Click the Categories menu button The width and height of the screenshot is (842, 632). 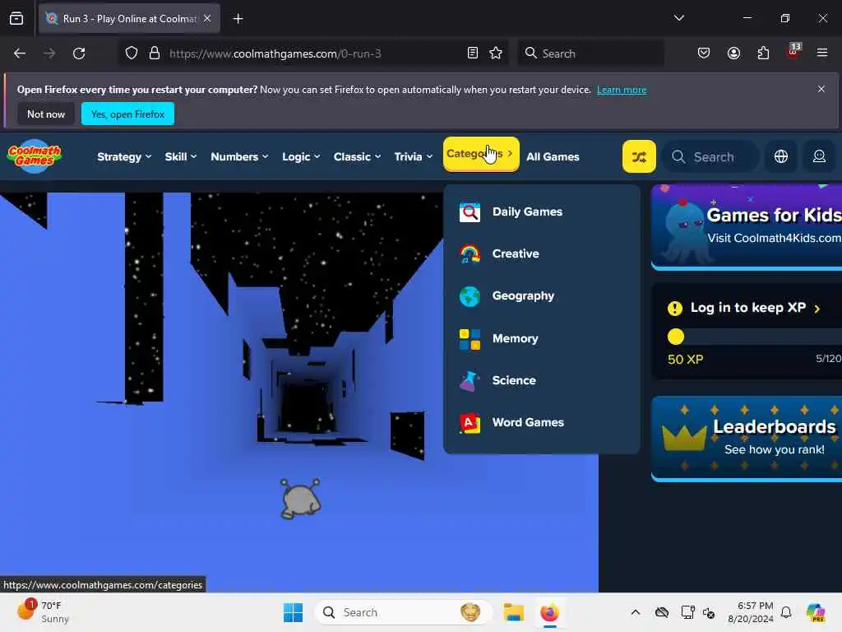pos(480,154)
